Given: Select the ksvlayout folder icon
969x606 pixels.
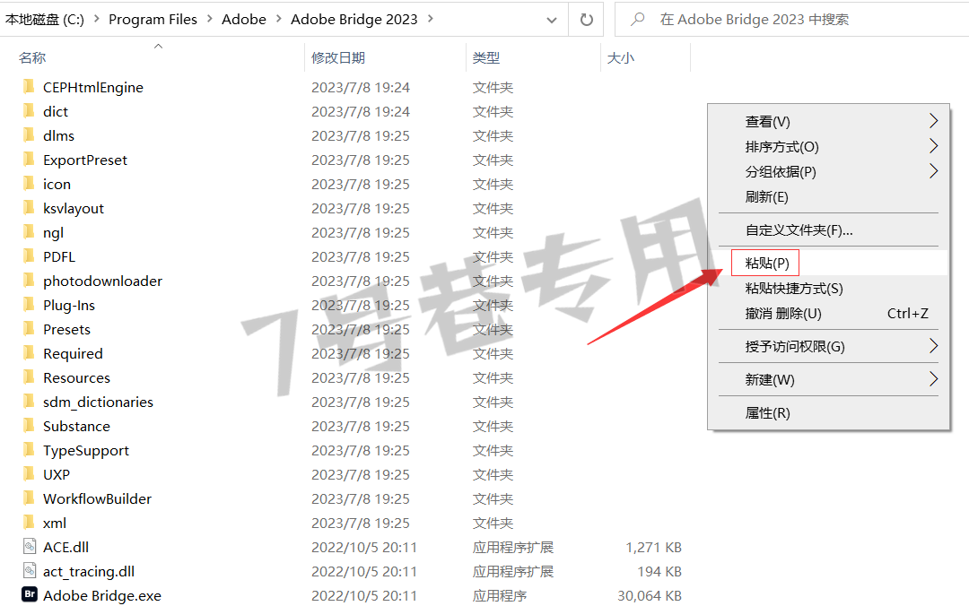Looking at the screenshot, I should pyautogui.click(x=29, y=208).
